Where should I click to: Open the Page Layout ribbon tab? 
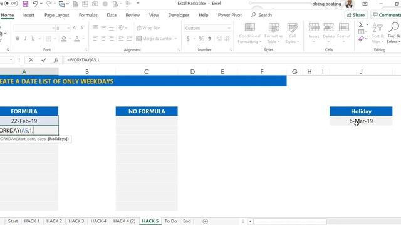pos(57,15)
